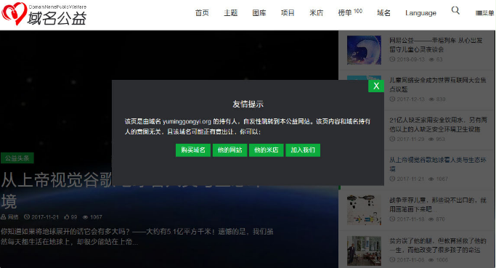Open the 图库 menu item
Viewport: 496px width, 268px height.
point(259,13)
